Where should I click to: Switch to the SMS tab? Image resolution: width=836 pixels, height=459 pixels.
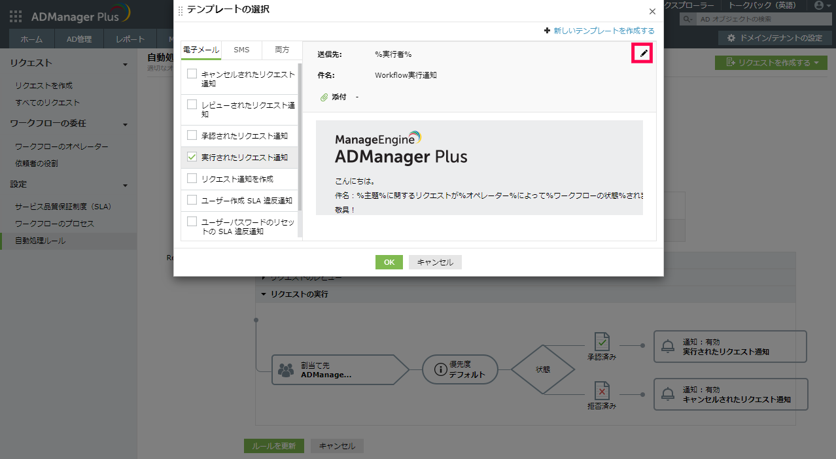pos(241,50)
